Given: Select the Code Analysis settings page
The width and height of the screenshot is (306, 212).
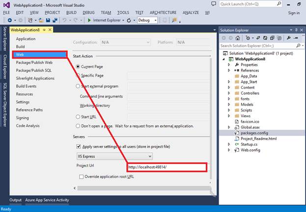Looking at the screenshot, I should tap(28, 126).
